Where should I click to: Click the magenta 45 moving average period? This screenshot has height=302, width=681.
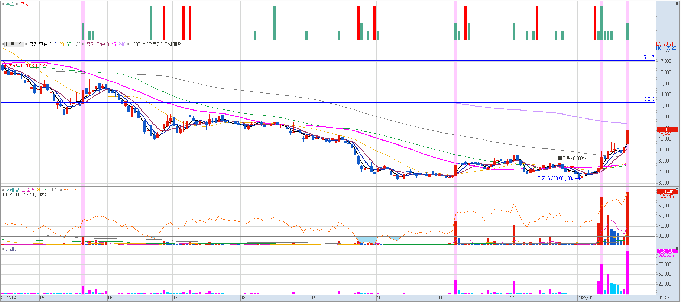click(114, 44)
